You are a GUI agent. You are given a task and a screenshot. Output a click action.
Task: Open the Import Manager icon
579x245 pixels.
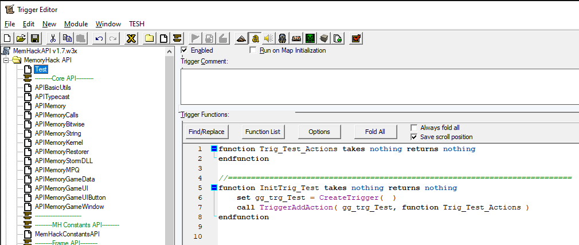pos(338,38)
